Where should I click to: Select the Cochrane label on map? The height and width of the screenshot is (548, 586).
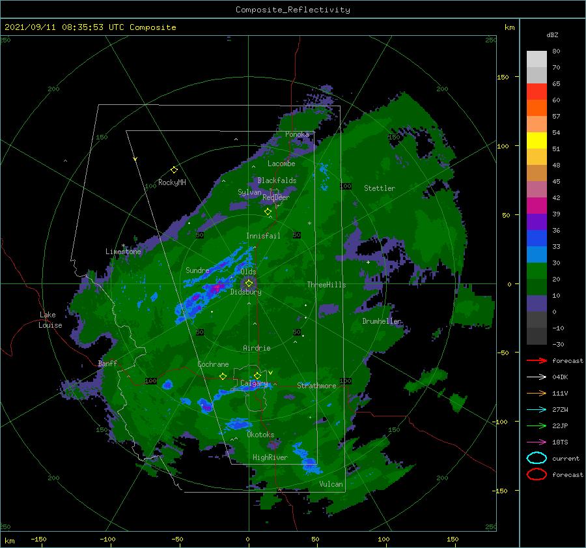[213, 364]
